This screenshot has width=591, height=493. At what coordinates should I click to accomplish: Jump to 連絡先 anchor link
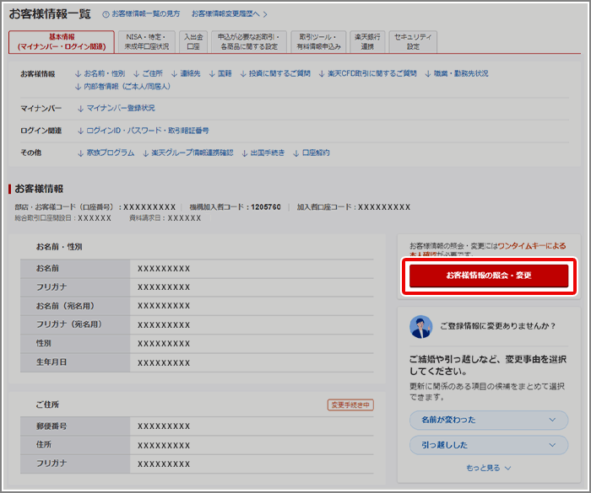pyautogui.click(x=186, y=73)
